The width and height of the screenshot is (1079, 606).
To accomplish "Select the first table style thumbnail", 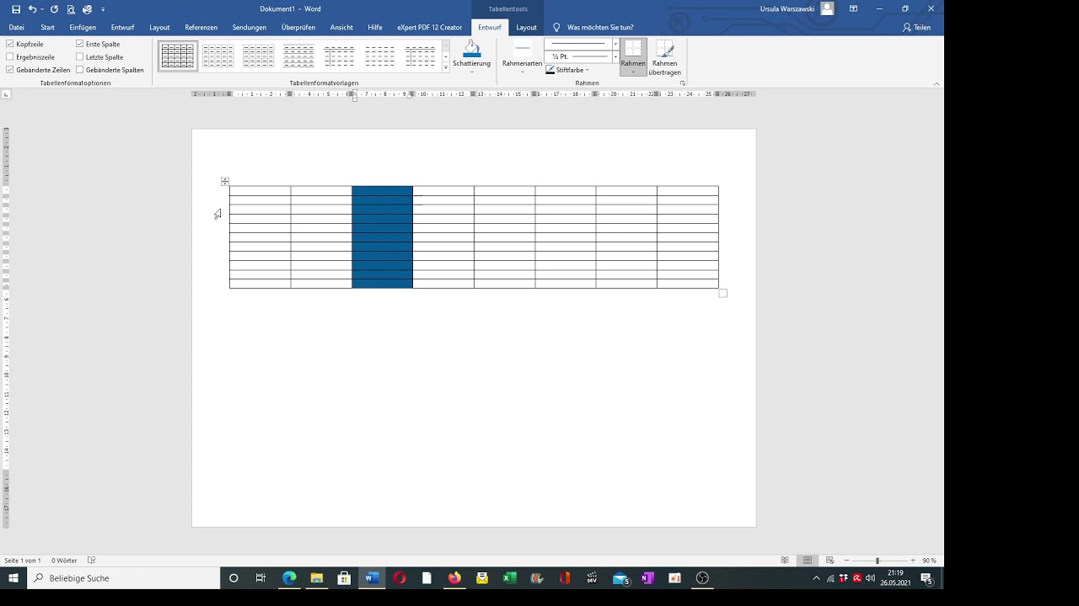I will pos(178,56).
